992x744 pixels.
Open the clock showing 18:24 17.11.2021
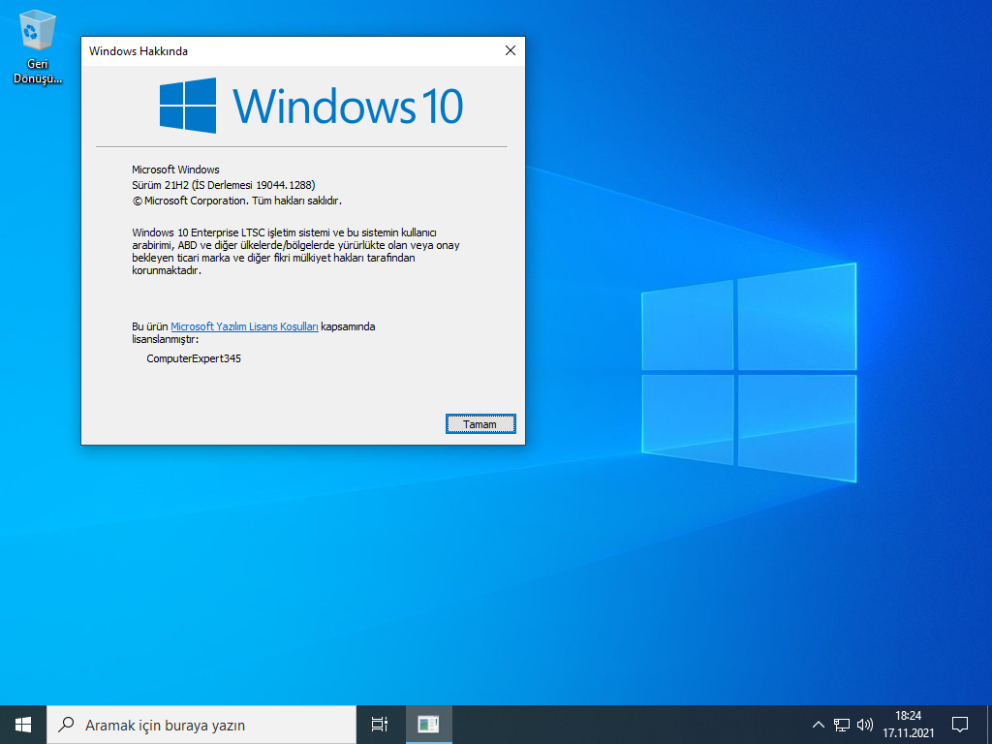[x=909, y=725]
